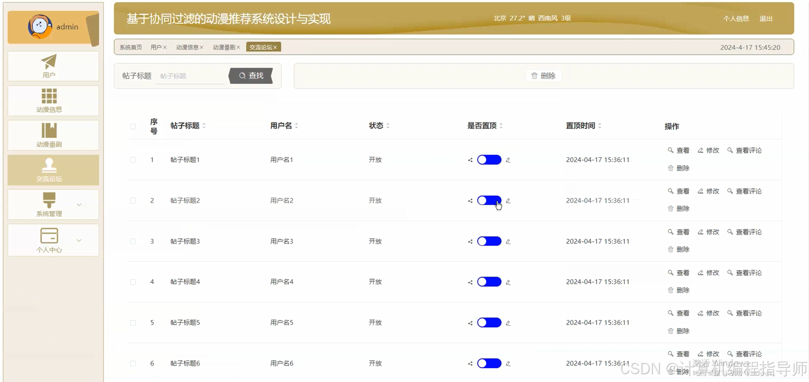Open the 动漫番剧 sidebar icon
809x382 pixels.
click(x=49, y=131)
